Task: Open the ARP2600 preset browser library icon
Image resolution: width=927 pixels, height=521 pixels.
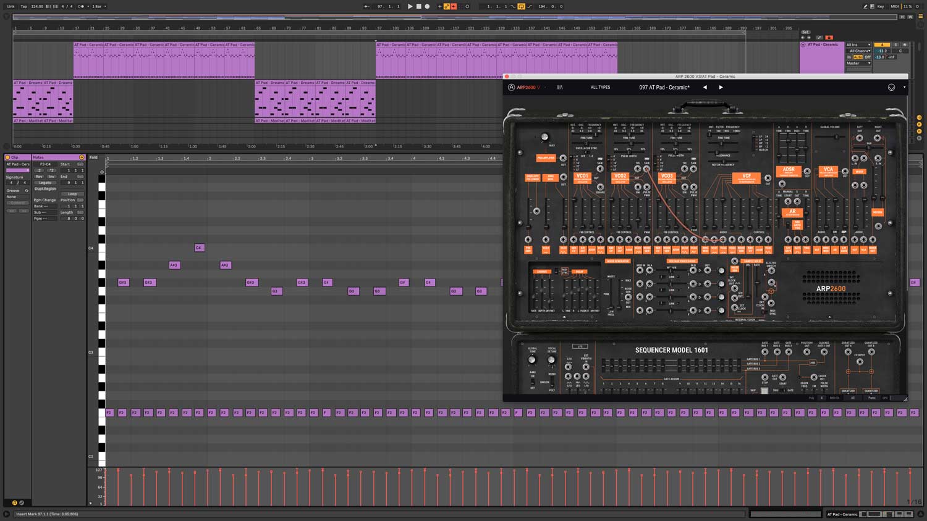Action: pos(559,88)
